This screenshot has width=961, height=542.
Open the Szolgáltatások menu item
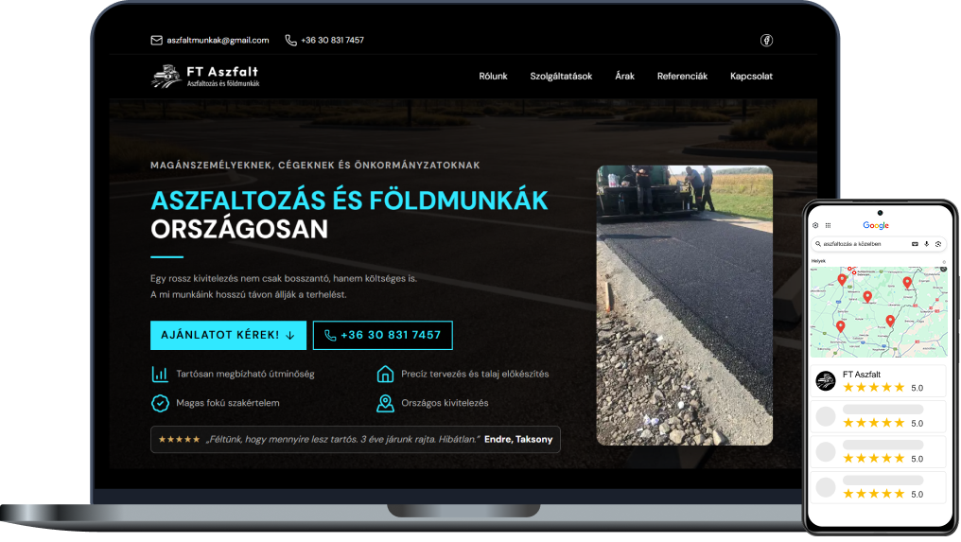coord(561,76)
